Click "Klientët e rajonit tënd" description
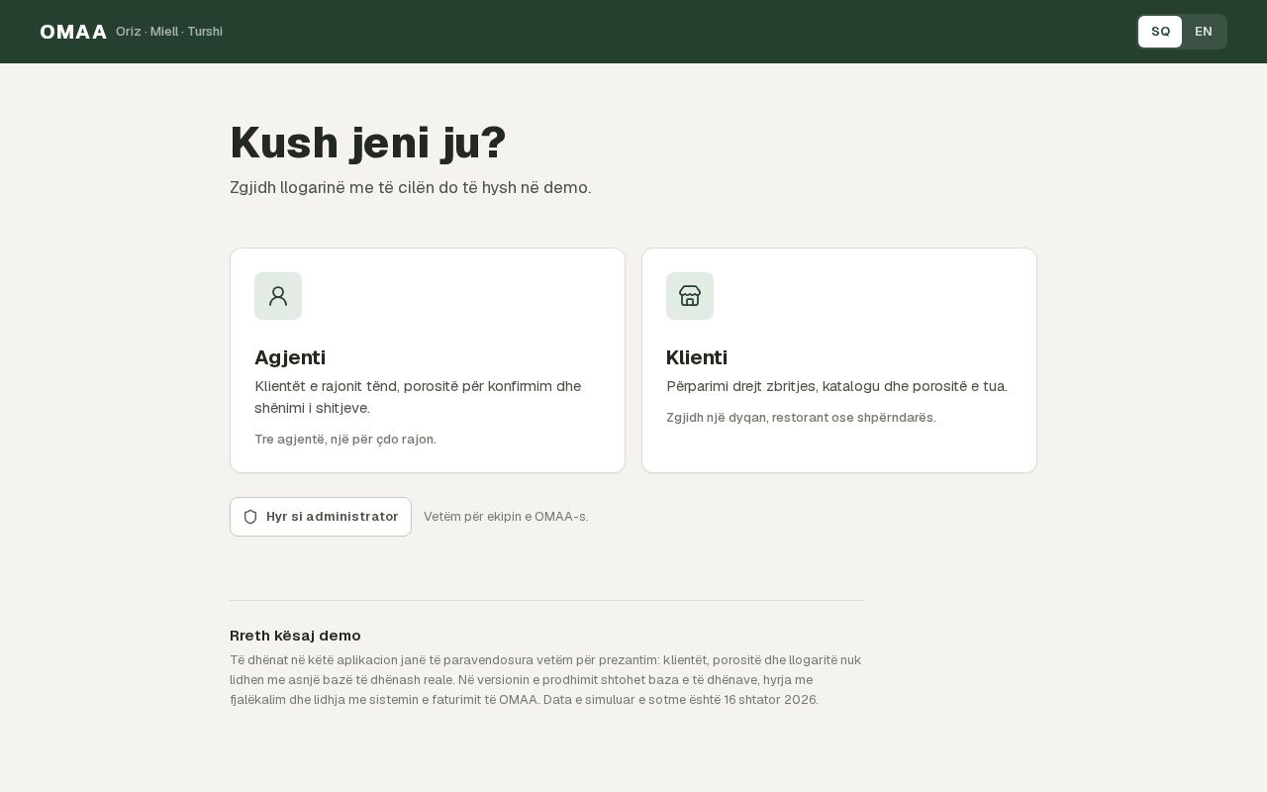 tap(418, 397)
